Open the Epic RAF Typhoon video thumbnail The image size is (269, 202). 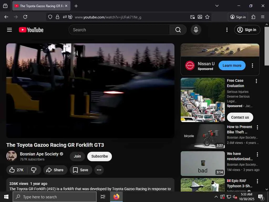coord(203,185)
